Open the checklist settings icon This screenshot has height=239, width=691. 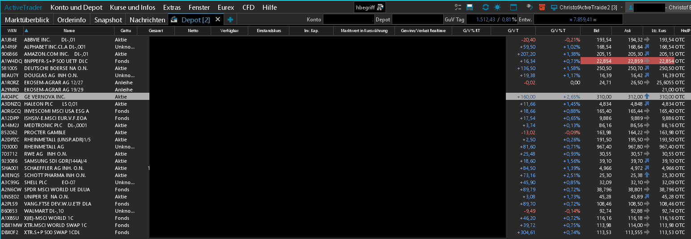pyautogui.click(x=458, y=7)
